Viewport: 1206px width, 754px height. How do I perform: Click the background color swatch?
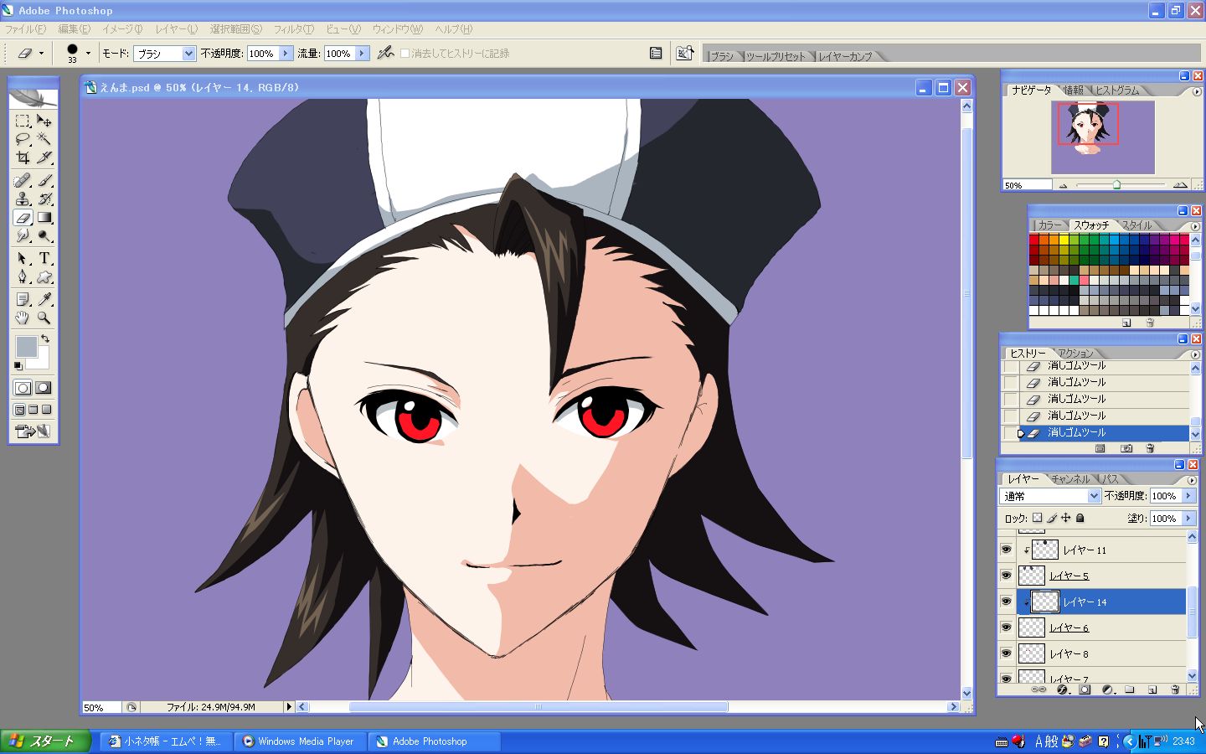pyautogui.click(x=41, y=360)
